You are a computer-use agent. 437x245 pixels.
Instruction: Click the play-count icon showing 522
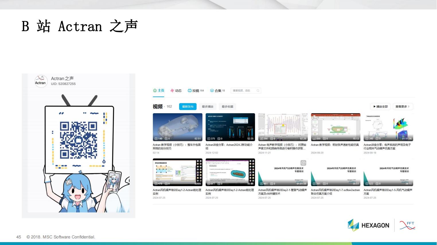tap(367, 184)
